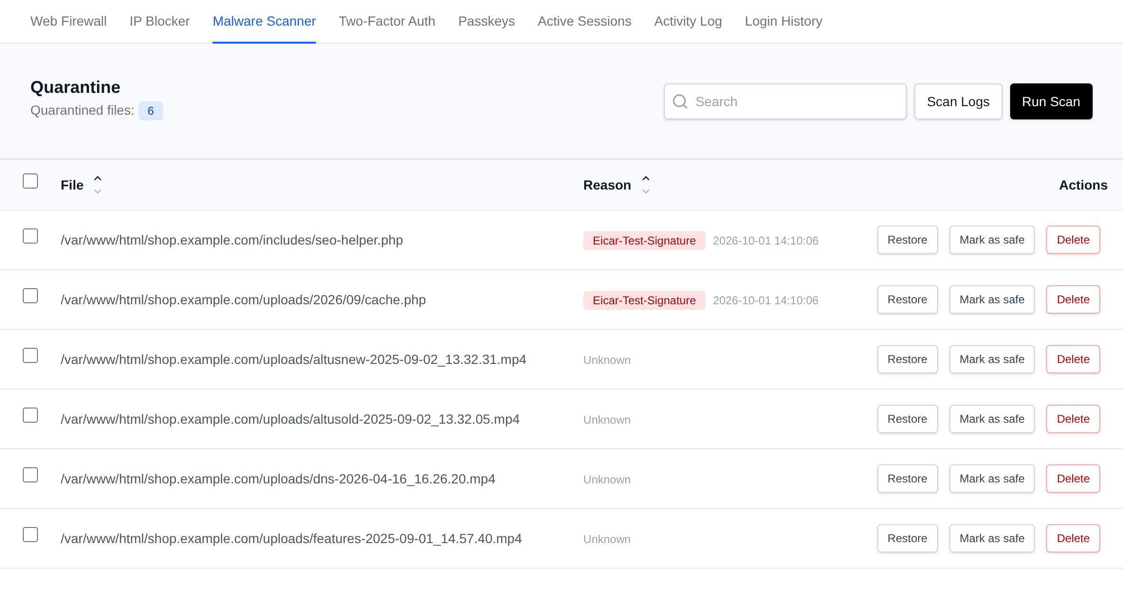Delete altusold mp4 file
Screen dimensions: 1123x599
[1073, 419]
